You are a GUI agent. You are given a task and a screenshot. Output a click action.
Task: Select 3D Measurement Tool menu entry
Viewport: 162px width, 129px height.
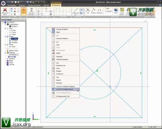(63, 96)
